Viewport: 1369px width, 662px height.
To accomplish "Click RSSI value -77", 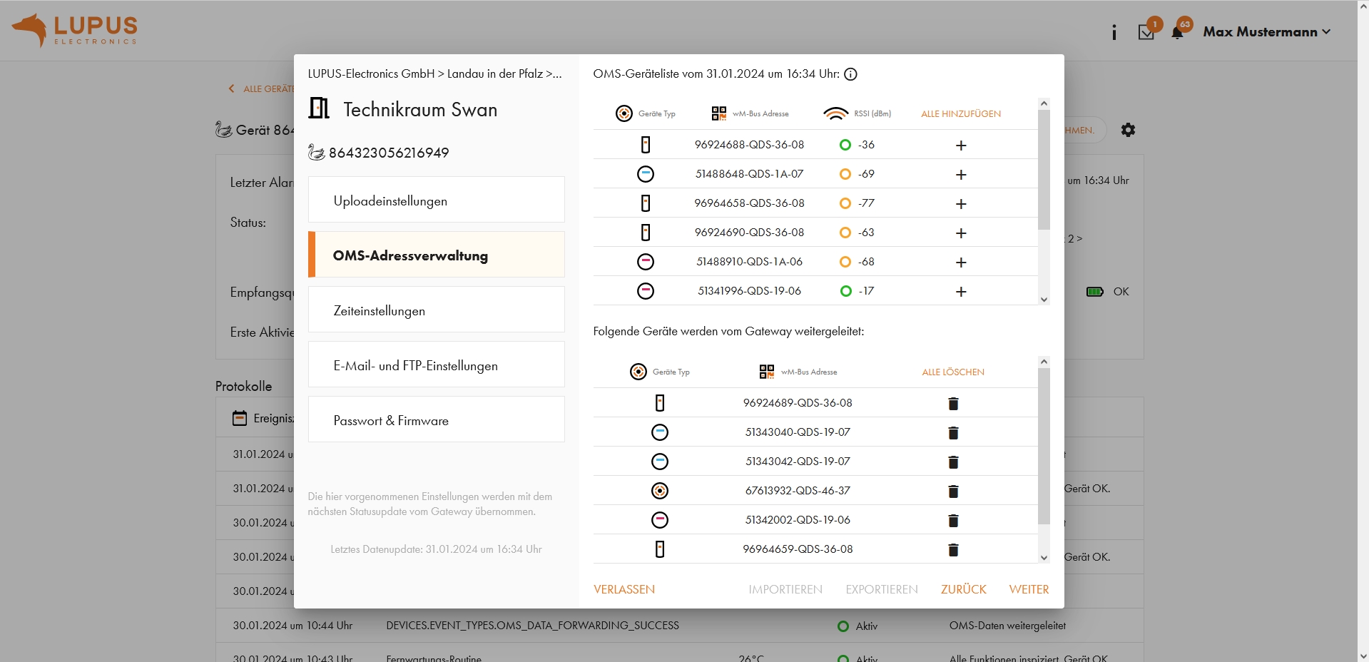I will [866, 203].
